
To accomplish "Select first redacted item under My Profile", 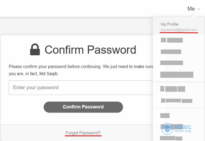I will coord(172,40).
